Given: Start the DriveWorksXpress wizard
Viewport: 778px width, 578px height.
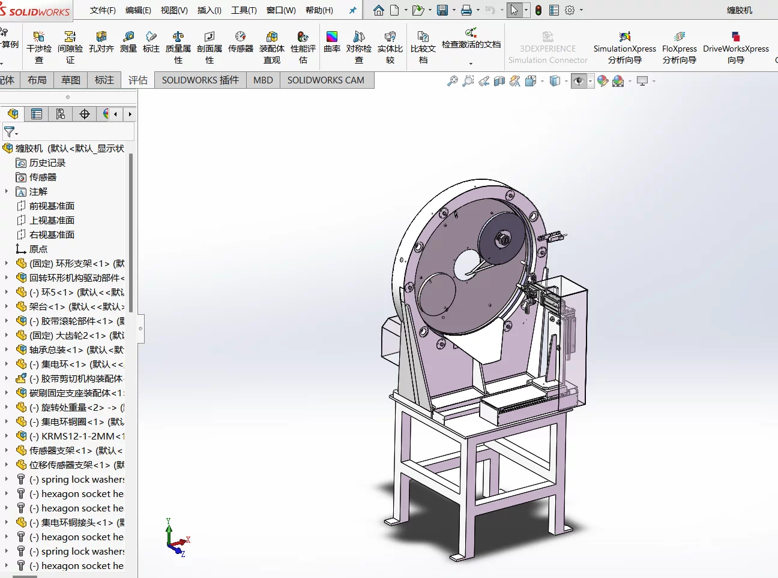Looking at the screenshot, I should tap(736, 47).
